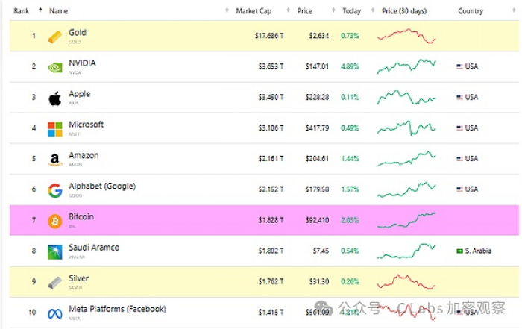522x329 pixels.
Task: Sort table by Market Cap column
Action: click(x=254, y=11)
